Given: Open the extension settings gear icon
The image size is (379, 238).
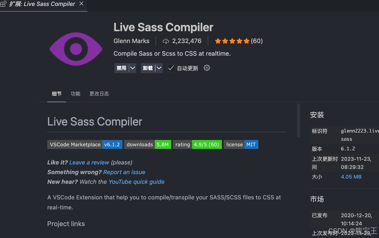Looking at the screenshot, I should pos(207,68).
